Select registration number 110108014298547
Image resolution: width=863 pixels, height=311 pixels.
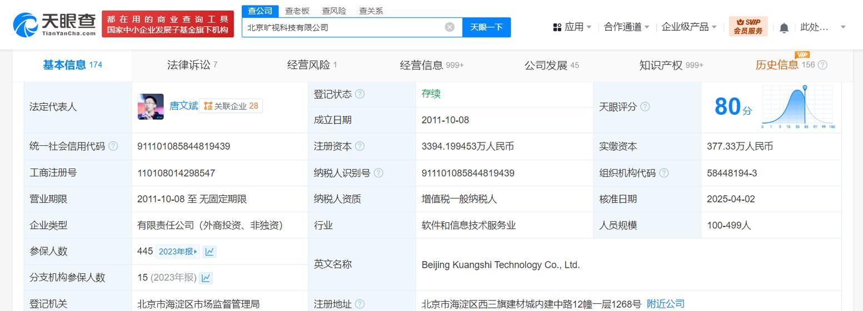tap(176, 173)
